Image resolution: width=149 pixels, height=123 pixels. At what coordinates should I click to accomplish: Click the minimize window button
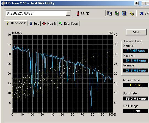click(x=144, y=3)
